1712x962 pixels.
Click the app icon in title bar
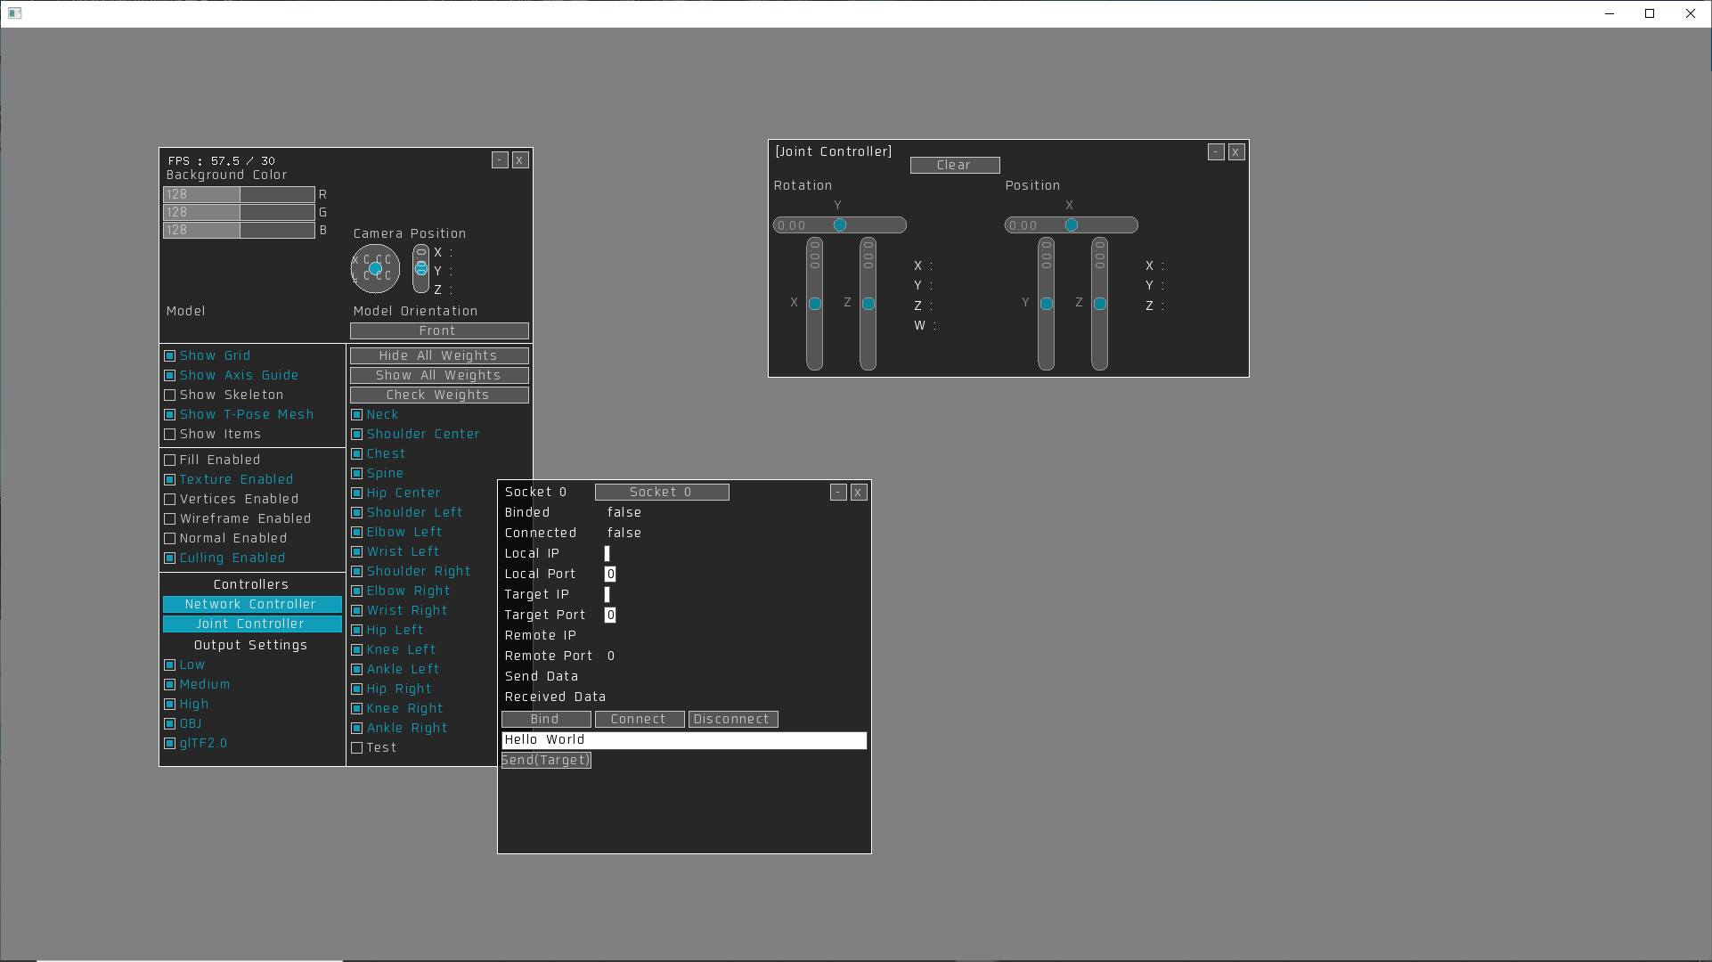(x=14, y=13)
